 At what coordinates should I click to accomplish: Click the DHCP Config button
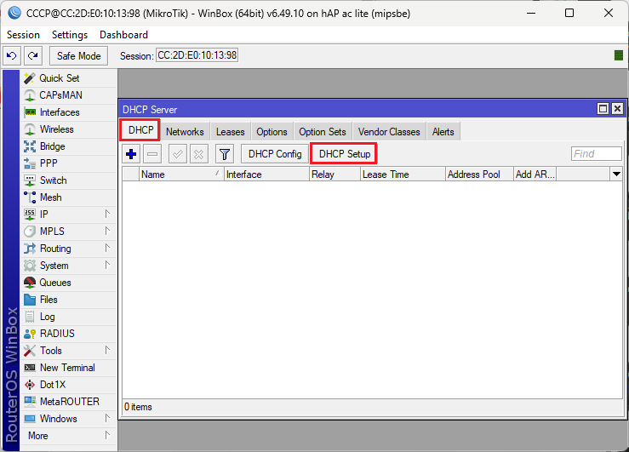(x=275, y=154)
